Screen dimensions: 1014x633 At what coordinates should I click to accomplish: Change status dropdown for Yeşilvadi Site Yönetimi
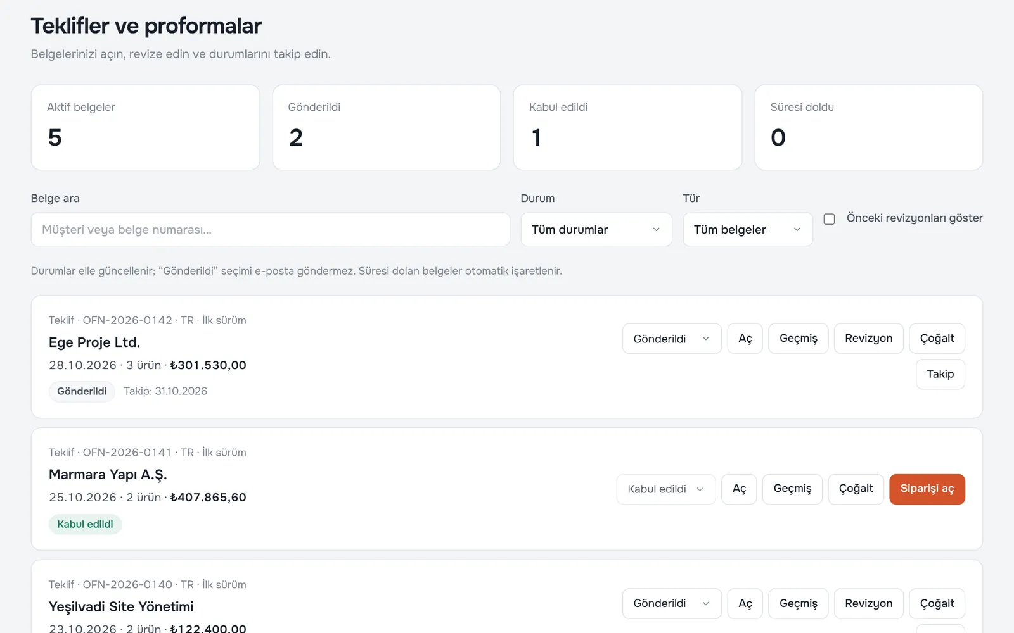pyautogui.click(x=672, y=603)
